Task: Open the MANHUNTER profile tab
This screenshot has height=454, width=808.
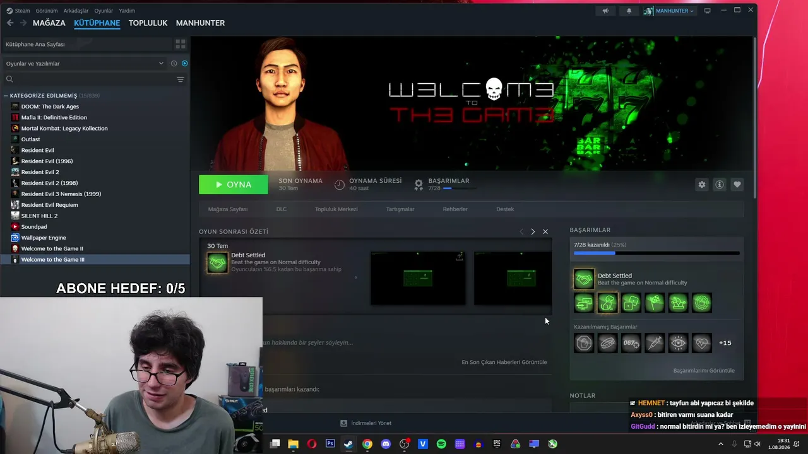Action: pyautogui.click(x=200, y=23)
